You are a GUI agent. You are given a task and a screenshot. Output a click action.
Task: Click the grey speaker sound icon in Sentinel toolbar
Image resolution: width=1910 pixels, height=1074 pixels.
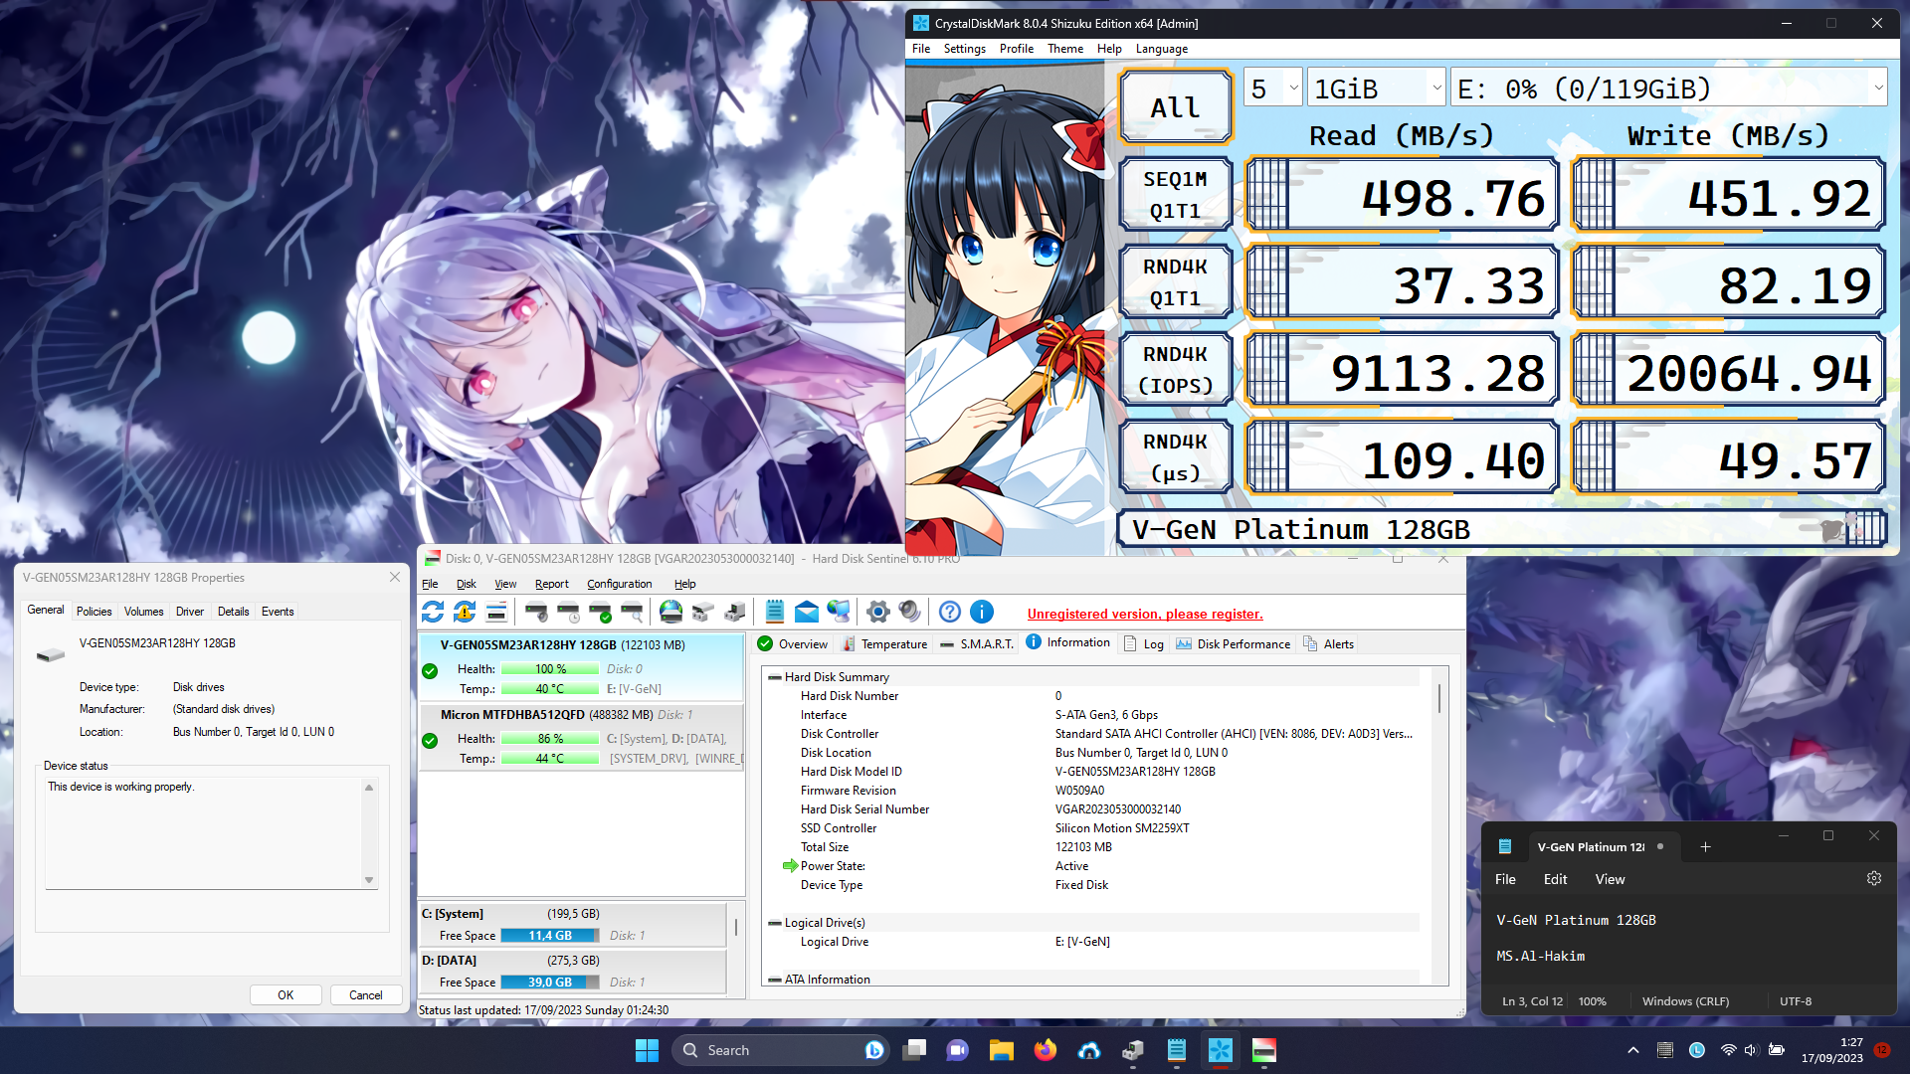[910, 612]
